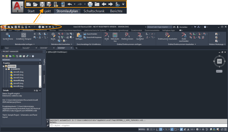The width and height of the screenshot is (228, 132).
Task: Click the command line wrench customize icon
Action: (x=48, y=125)
